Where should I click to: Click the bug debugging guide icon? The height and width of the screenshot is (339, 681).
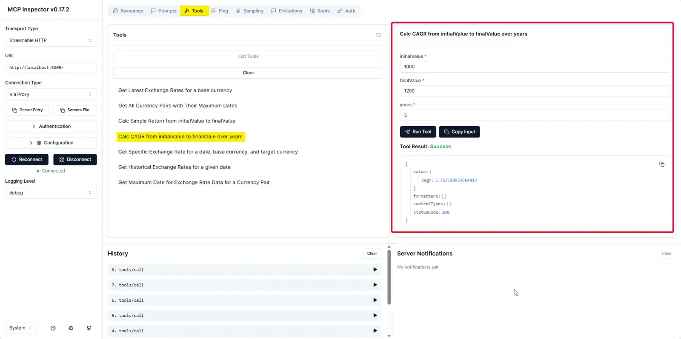click(71, 328)
